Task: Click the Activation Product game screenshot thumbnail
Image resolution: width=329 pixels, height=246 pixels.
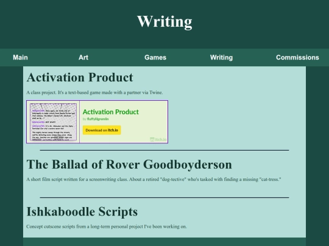Action: [53, 121]
